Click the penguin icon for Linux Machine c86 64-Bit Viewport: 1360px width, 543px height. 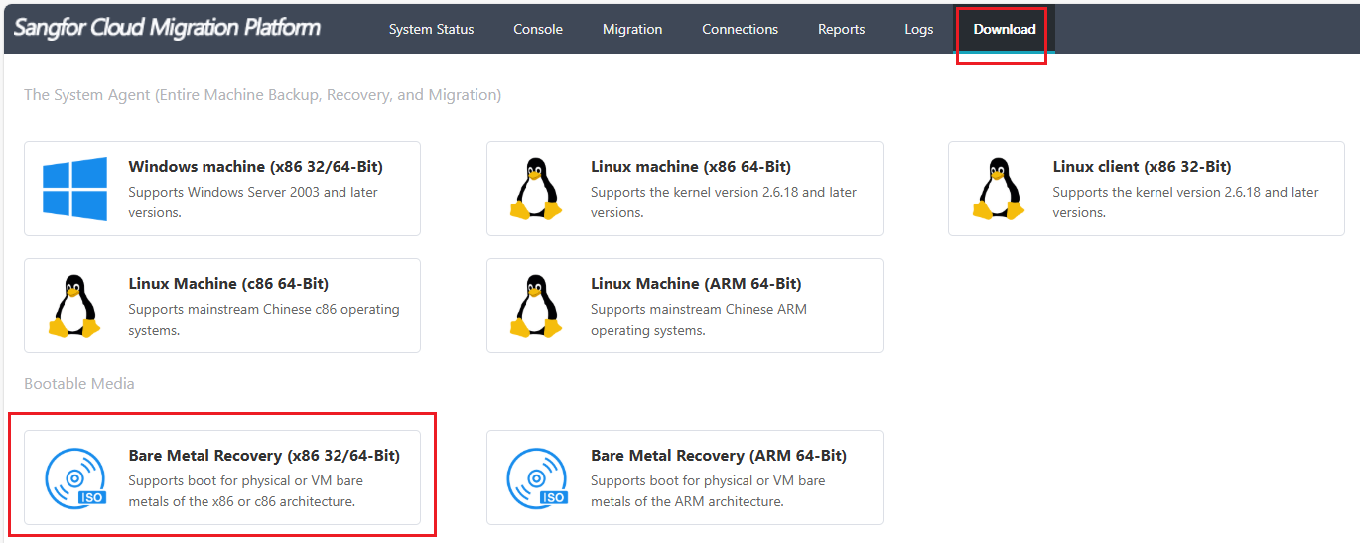click(x=74, y=306)
